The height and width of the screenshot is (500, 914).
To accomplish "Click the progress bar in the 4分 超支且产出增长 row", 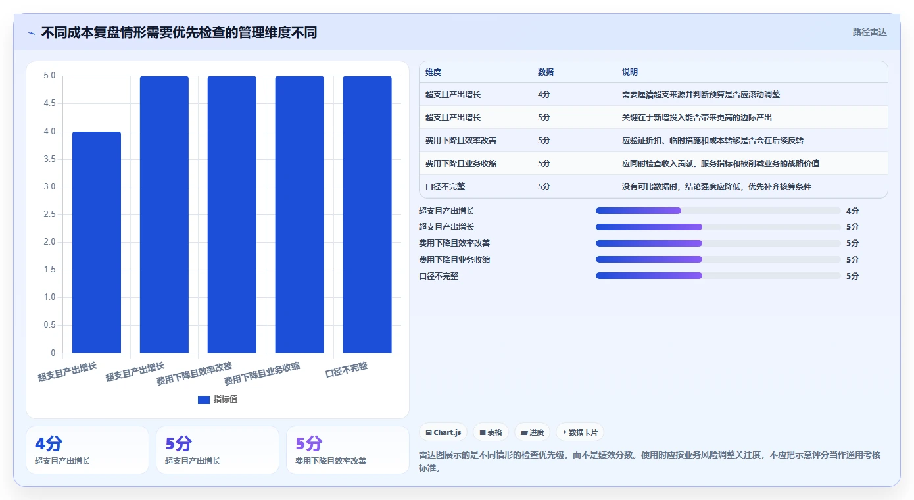I will click(718, 211).
